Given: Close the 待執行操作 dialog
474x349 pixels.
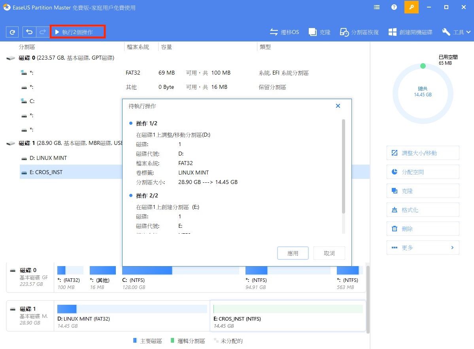Looking at the screenshot, I should 338,106.
